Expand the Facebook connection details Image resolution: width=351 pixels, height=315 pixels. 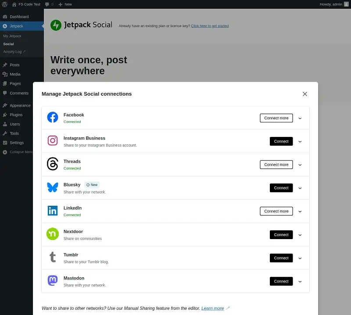[300, 118]
